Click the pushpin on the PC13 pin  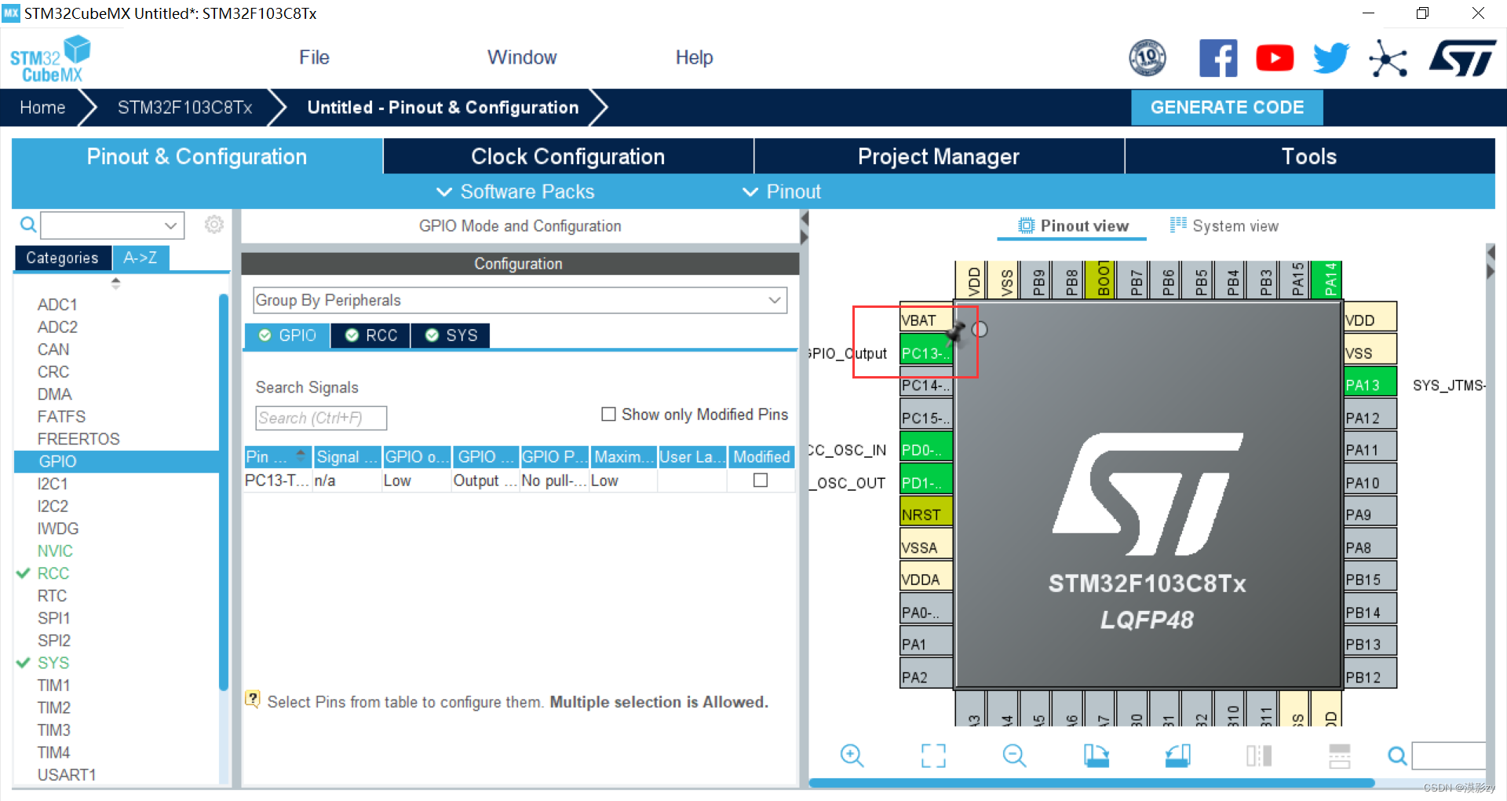955,333
